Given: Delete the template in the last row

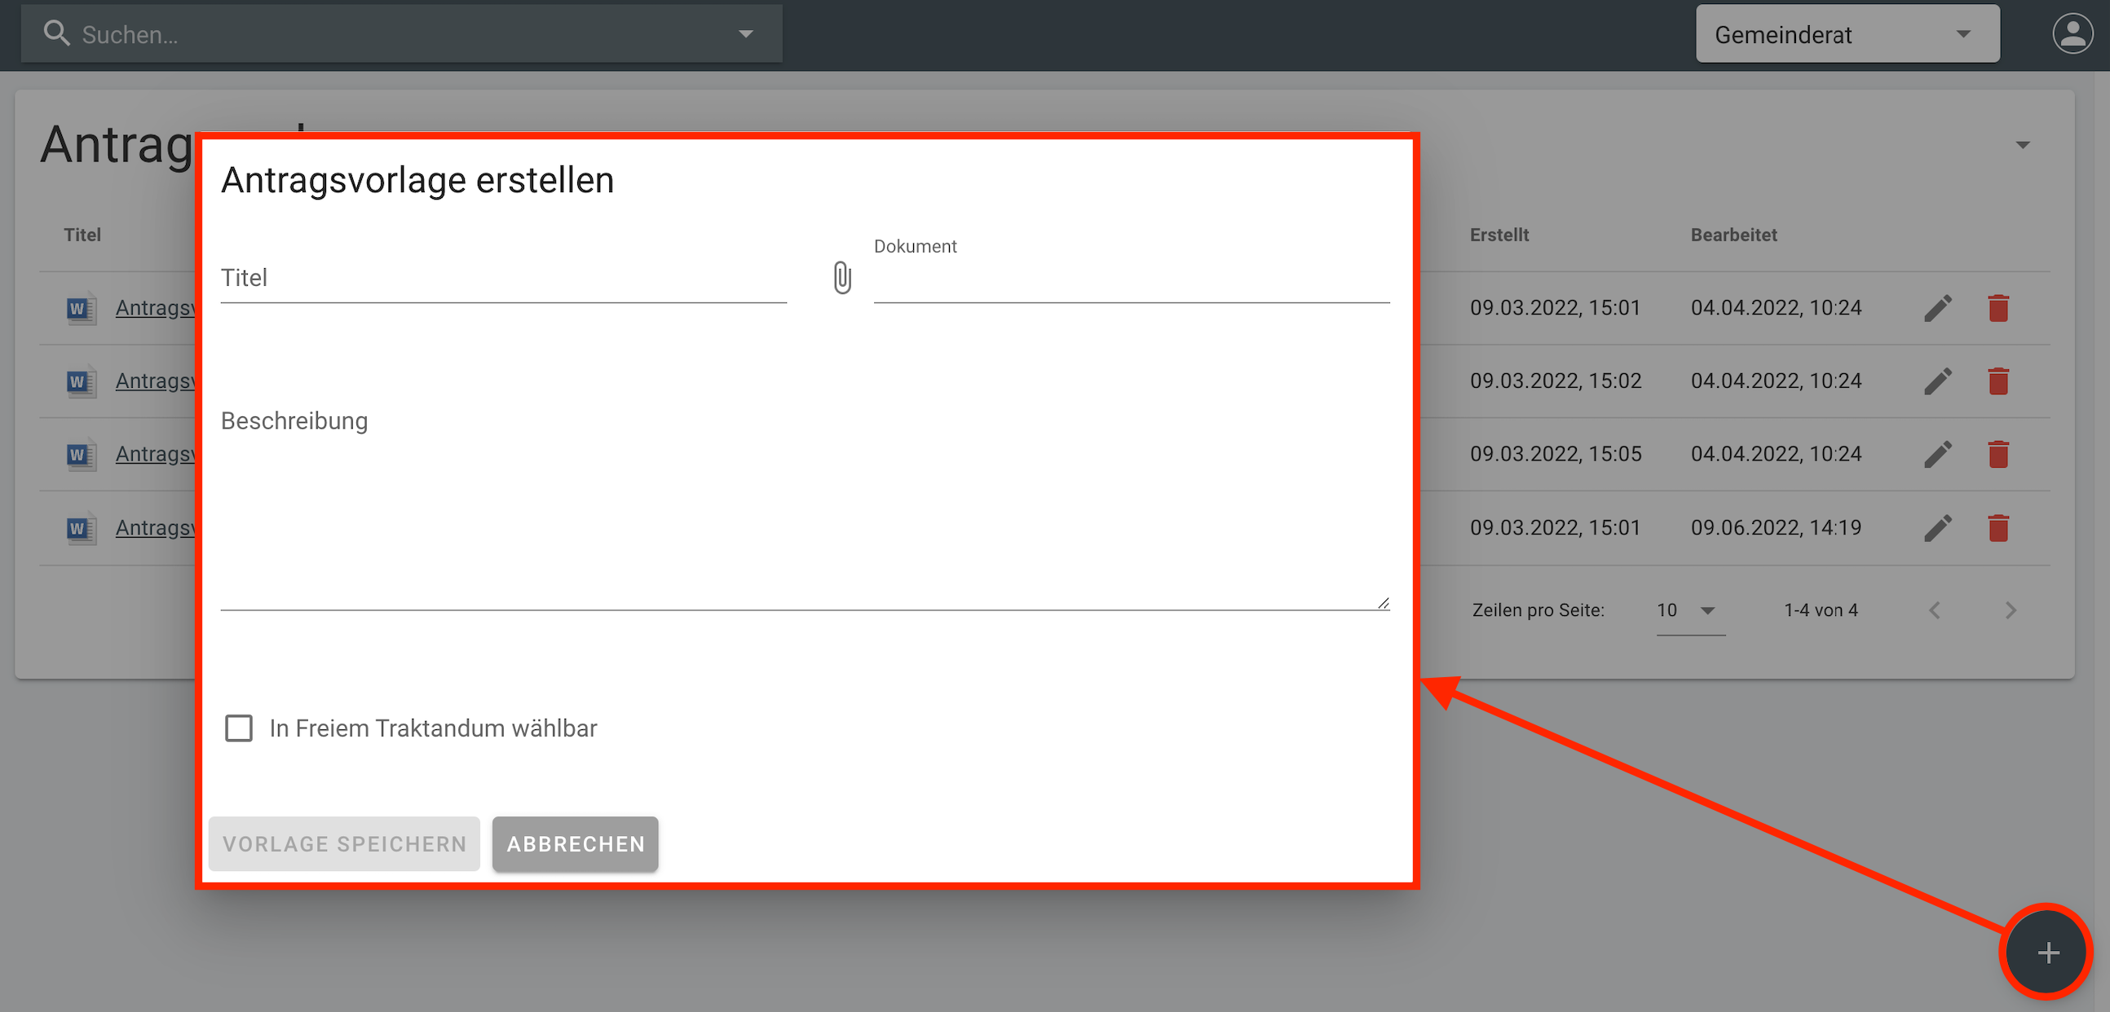Looking at the screenshot, I should (x=1997, y=528).
